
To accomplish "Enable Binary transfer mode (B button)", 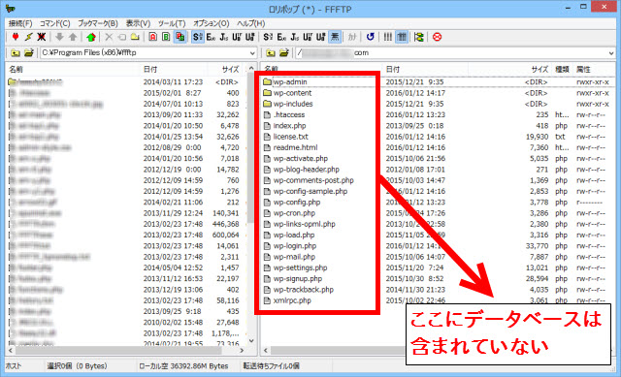I will click(x=166, y=37).
